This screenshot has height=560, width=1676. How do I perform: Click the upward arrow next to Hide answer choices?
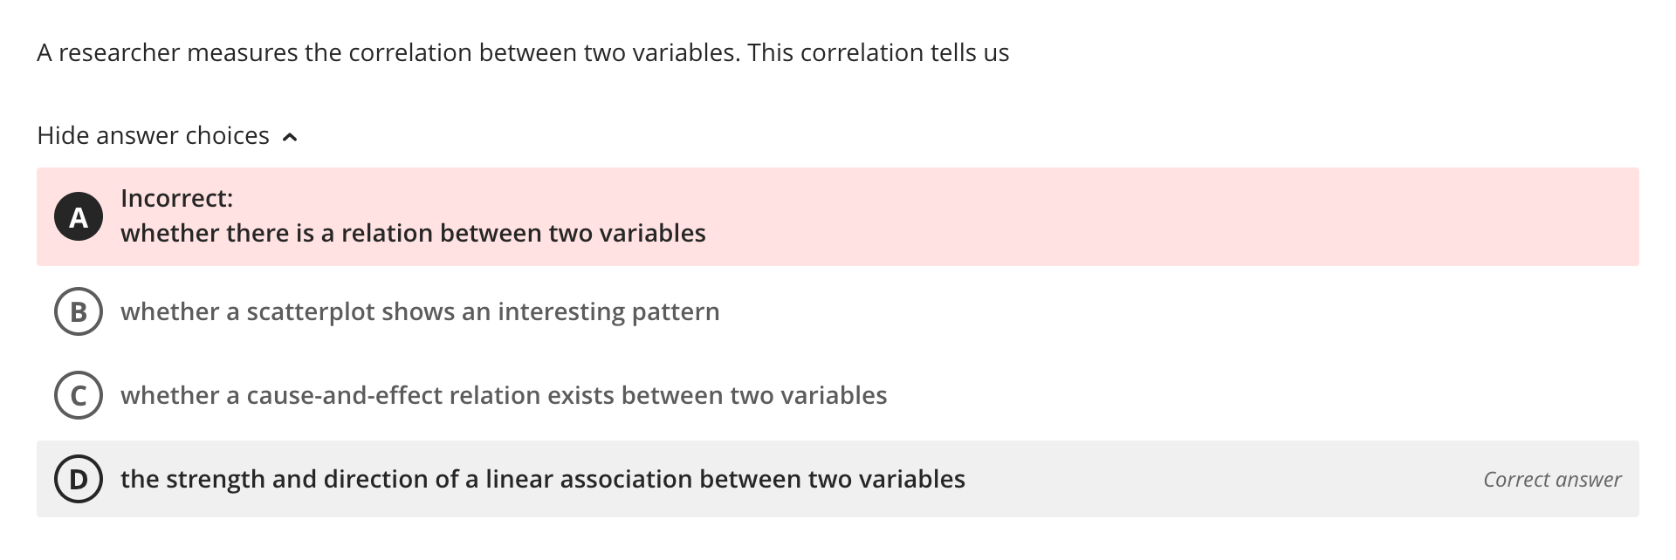[x=291, y=136]
